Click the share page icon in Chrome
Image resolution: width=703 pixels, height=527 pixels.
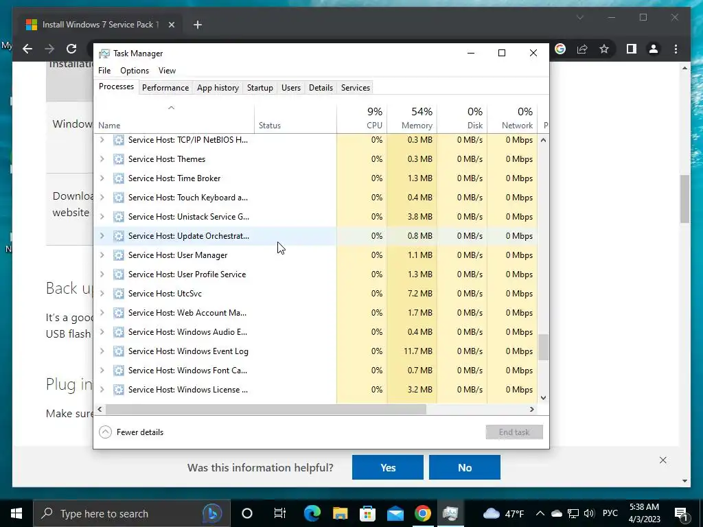582,49
